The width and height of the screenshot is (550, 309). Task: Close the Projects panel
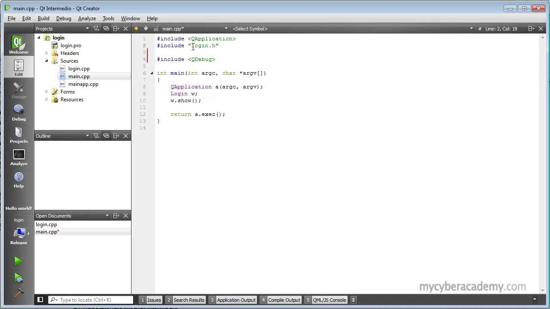point(126,28)
